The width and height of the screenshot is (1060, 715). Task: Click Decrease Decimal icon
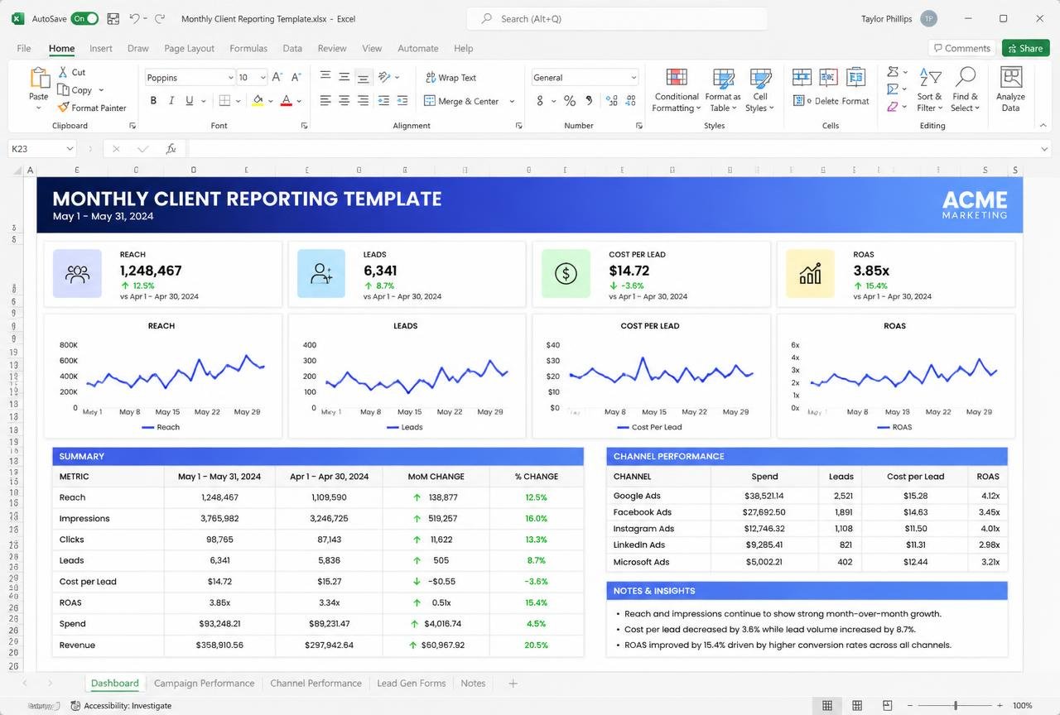[x=632, y=101]
